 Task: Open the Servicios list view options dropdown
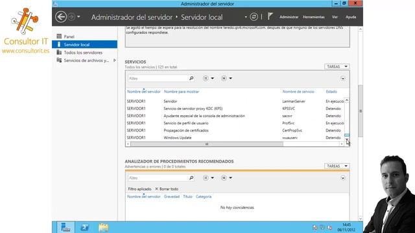click(208, 78)
